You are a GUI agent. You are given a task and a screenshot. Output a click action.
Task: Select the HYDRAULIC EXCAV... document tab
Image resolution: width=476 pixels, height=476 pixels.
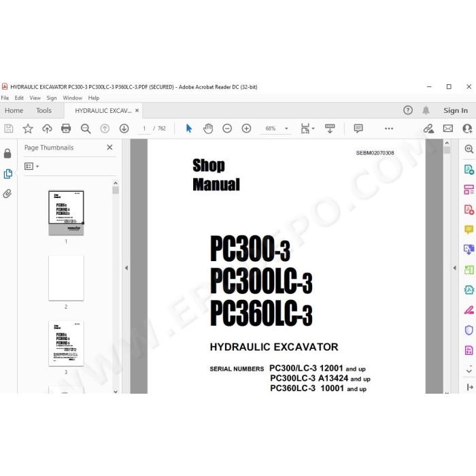pos(103,111)
